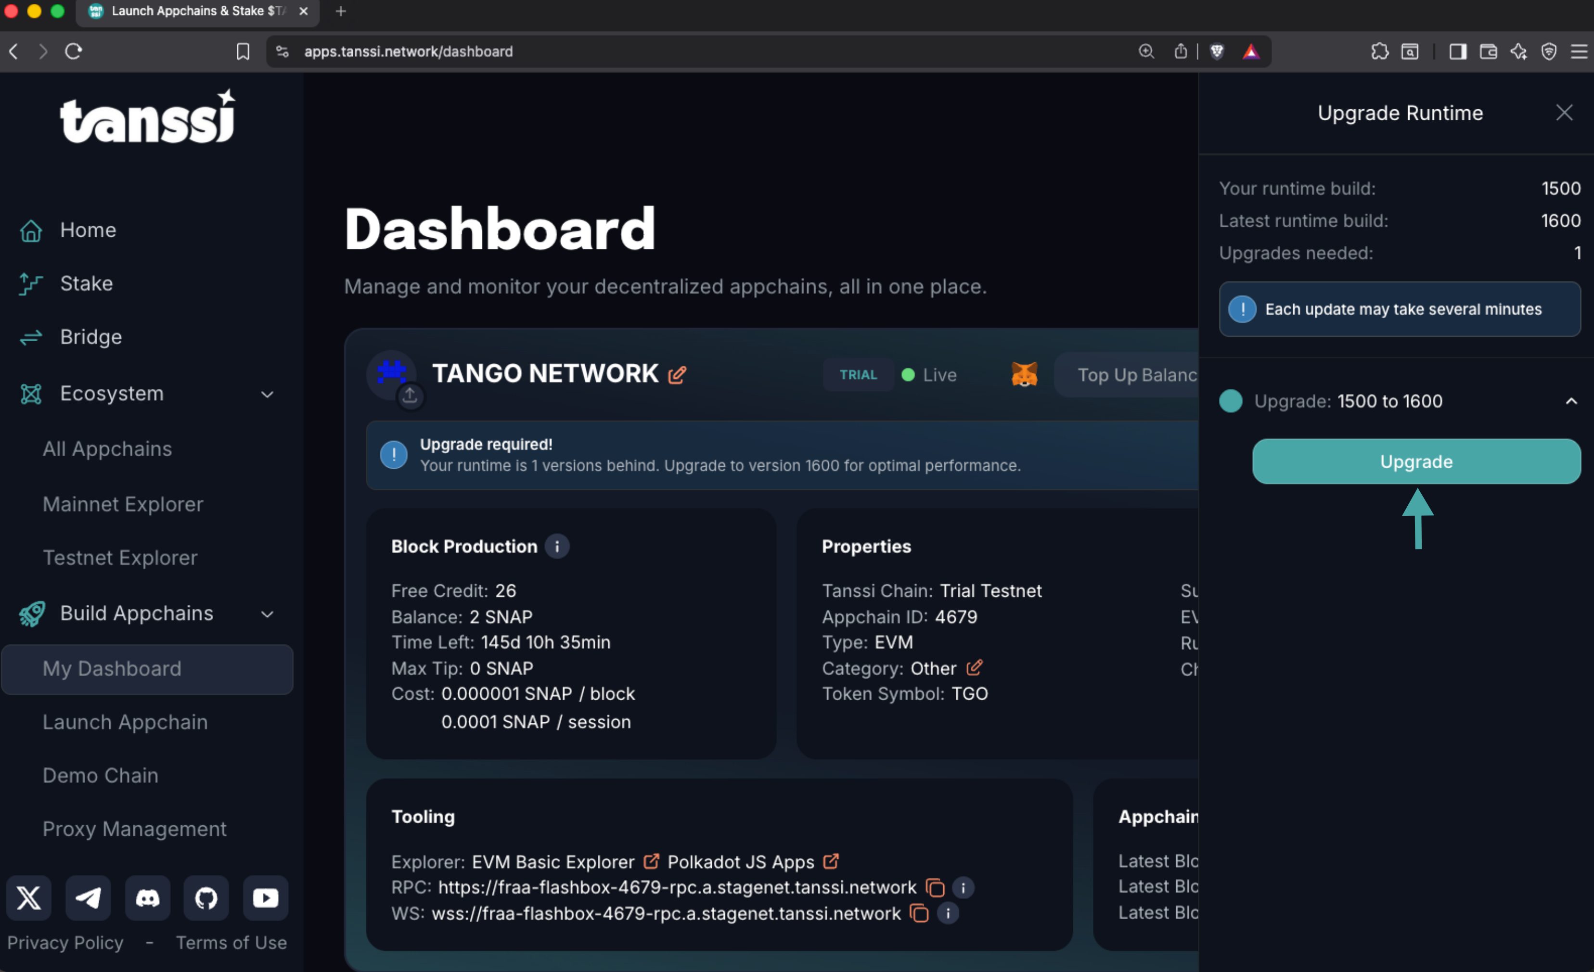1594x972 pixels.
Task: Click the MetaMask fox icon
Action: pyautogui.click(x=1024, y=374)
